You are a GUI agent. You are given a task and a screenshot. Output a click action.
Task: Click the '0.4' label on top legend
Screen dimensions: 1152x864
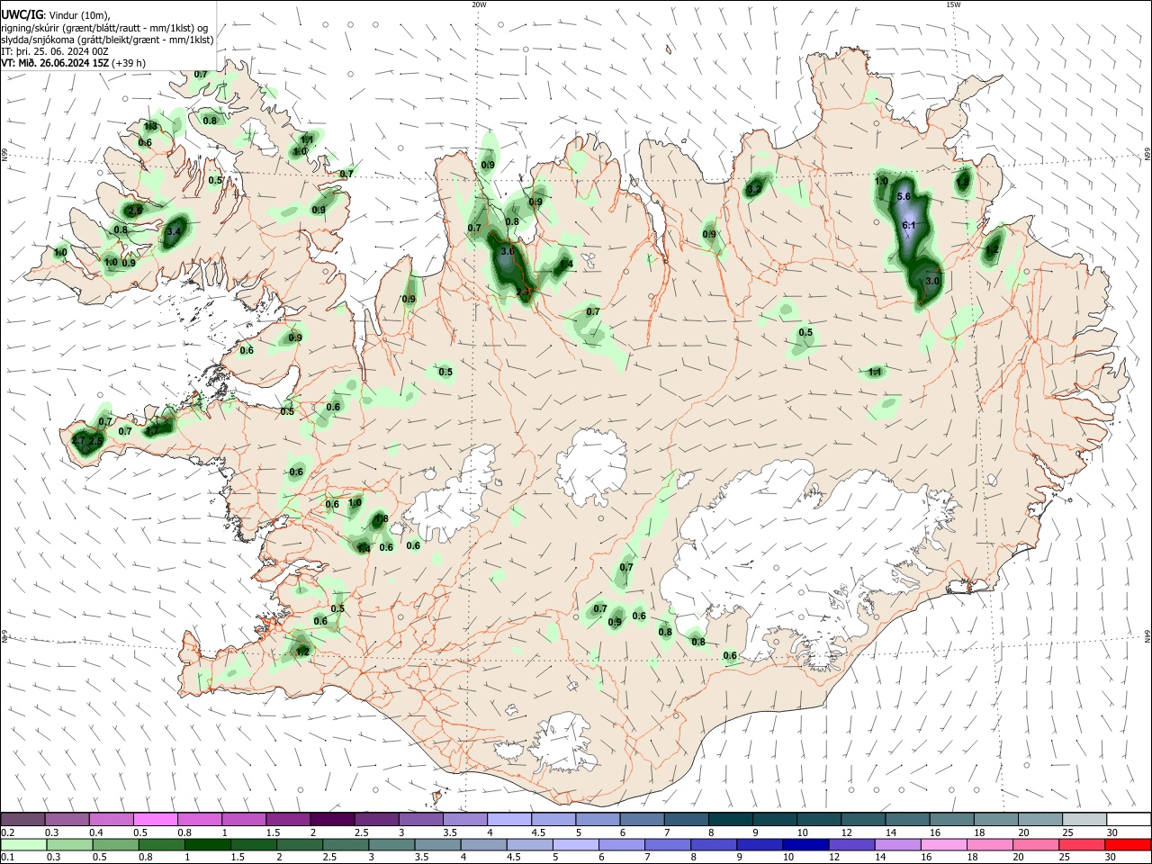point(96,832)
